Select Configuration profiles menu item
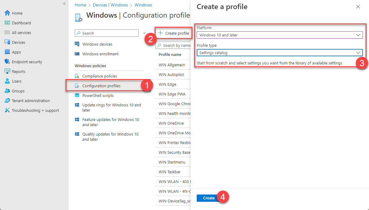 [x=101, y=86]
